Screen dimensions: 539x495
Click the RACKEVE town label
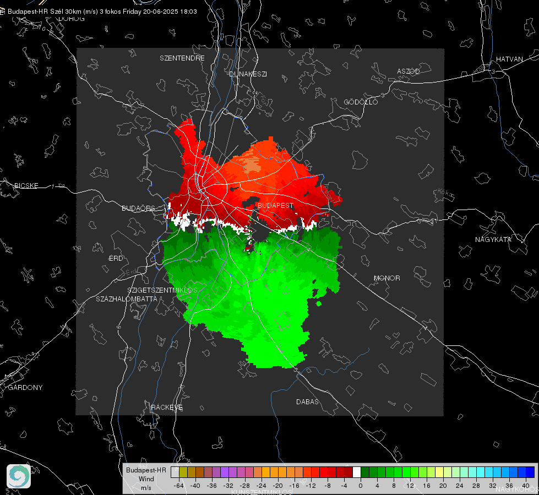point(167,408)
